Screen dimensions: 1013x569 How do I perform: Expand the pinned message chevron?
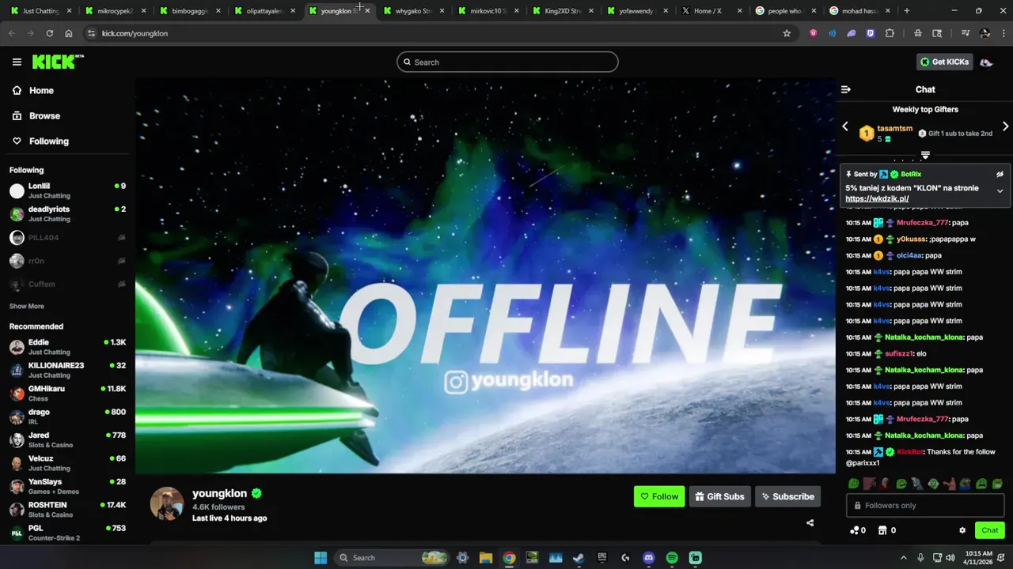pos(1000,191)
